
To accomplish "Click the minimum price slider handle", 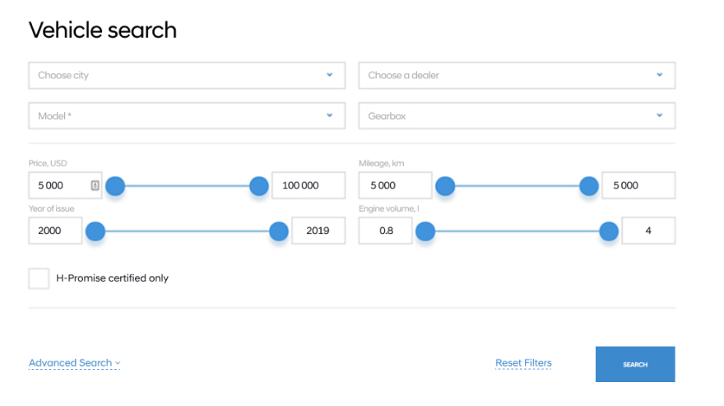I will coord(115,186).
